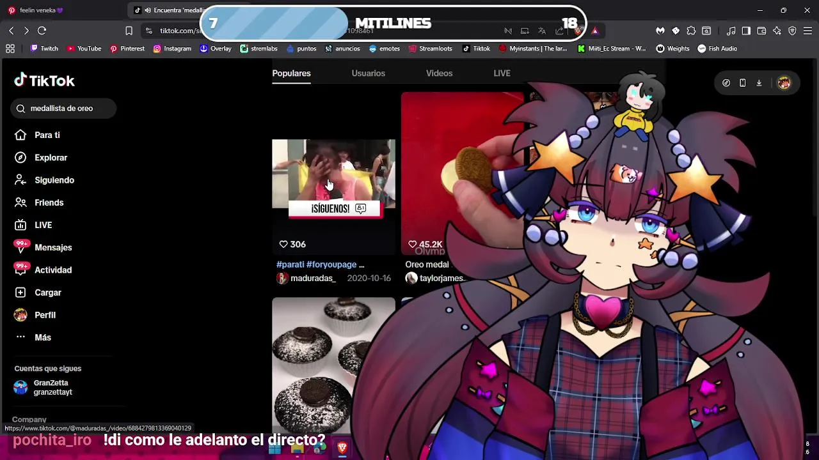Screen dimensions: 819x460
Task: Open Explorar in the sidebar
Action: [41, 158]
